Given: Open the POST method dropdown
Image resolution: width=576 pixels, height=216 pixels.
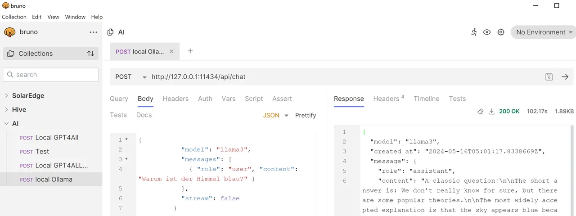Looking at the screenshot, I should point(131,77).
